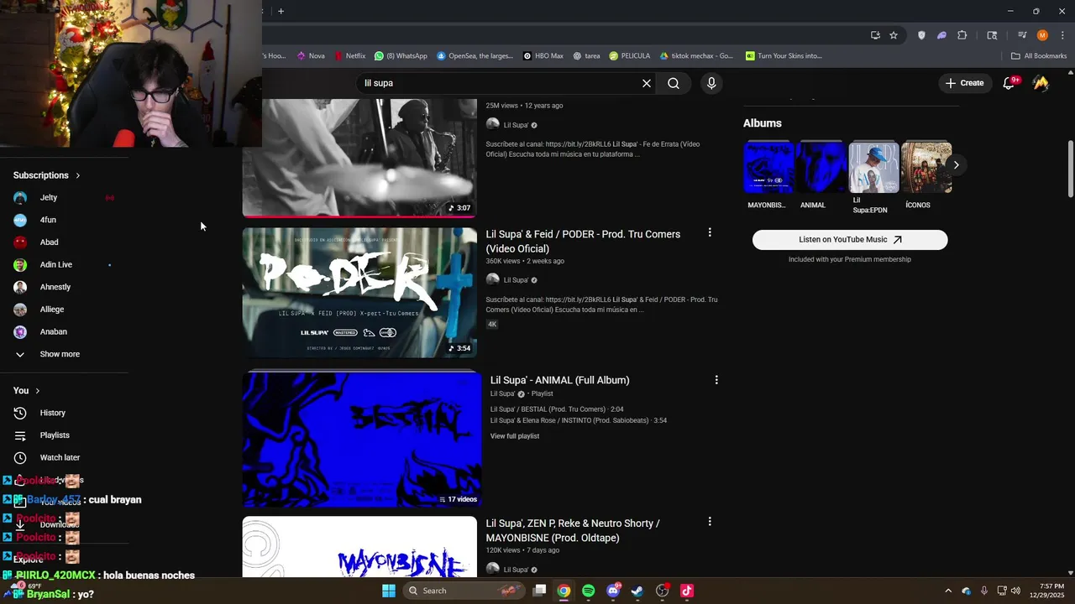Click the magnifier search button
Viewport: 1075px width, 604px height.
click(x=674, y=83)
